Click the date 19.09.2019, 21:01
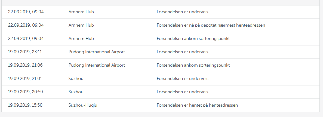The width and height of the screenshot is (323, 117). click(25, 78)
